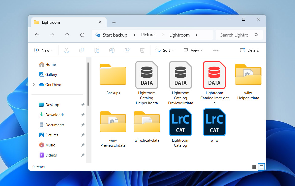Open Music in the sidebar
295x186 pixels.
tap(47, 145)
